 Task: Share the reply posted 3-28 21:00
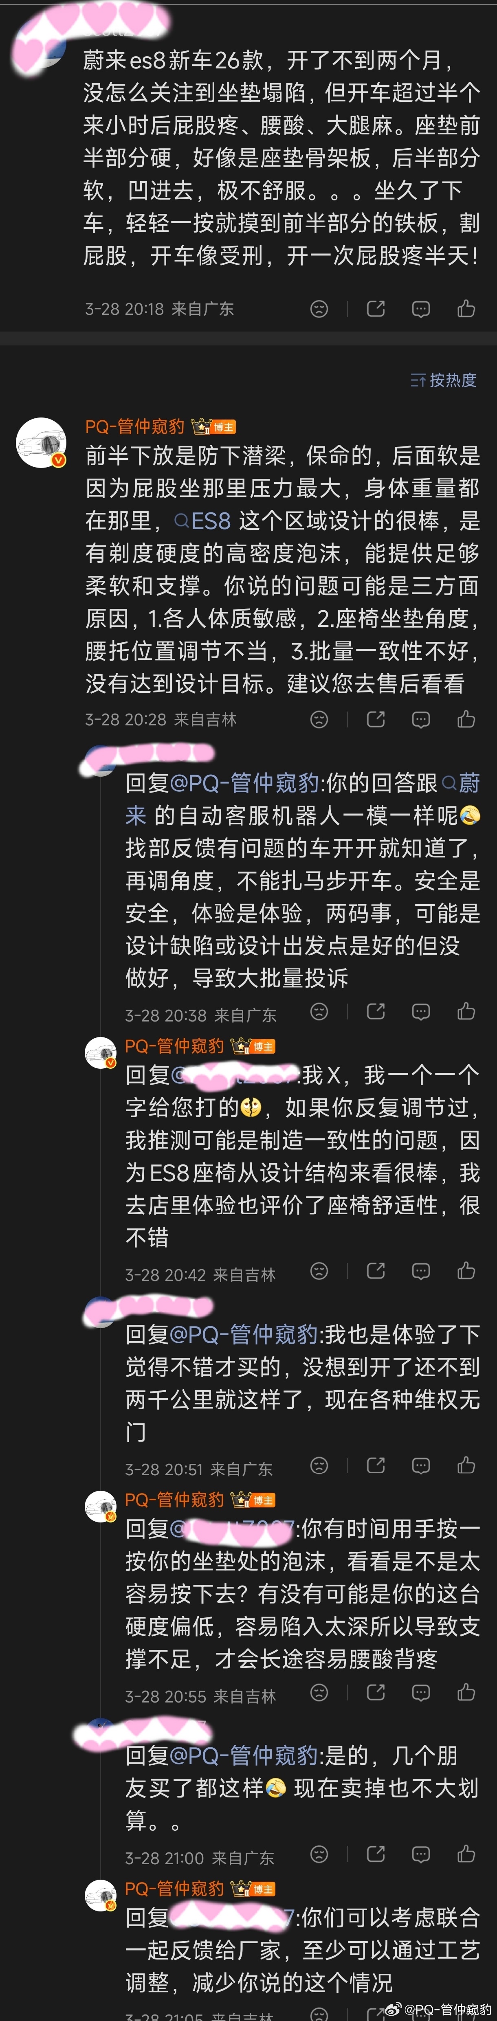point(376,1854)
